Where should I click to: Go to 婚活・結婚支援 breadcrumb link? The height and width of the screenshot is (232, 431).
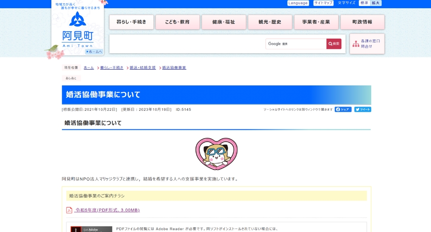(143, 68)
